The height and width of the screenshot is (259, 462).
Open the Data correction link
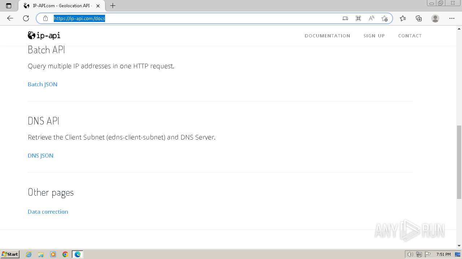(x=48, y=212)
